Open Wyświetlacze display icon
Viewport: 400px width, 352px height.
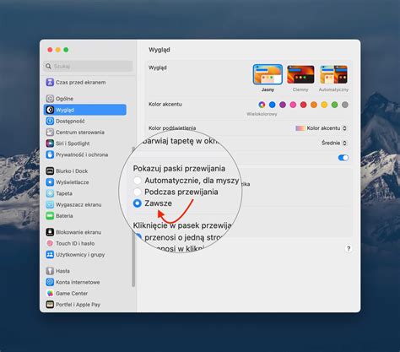tap(50, 182)
